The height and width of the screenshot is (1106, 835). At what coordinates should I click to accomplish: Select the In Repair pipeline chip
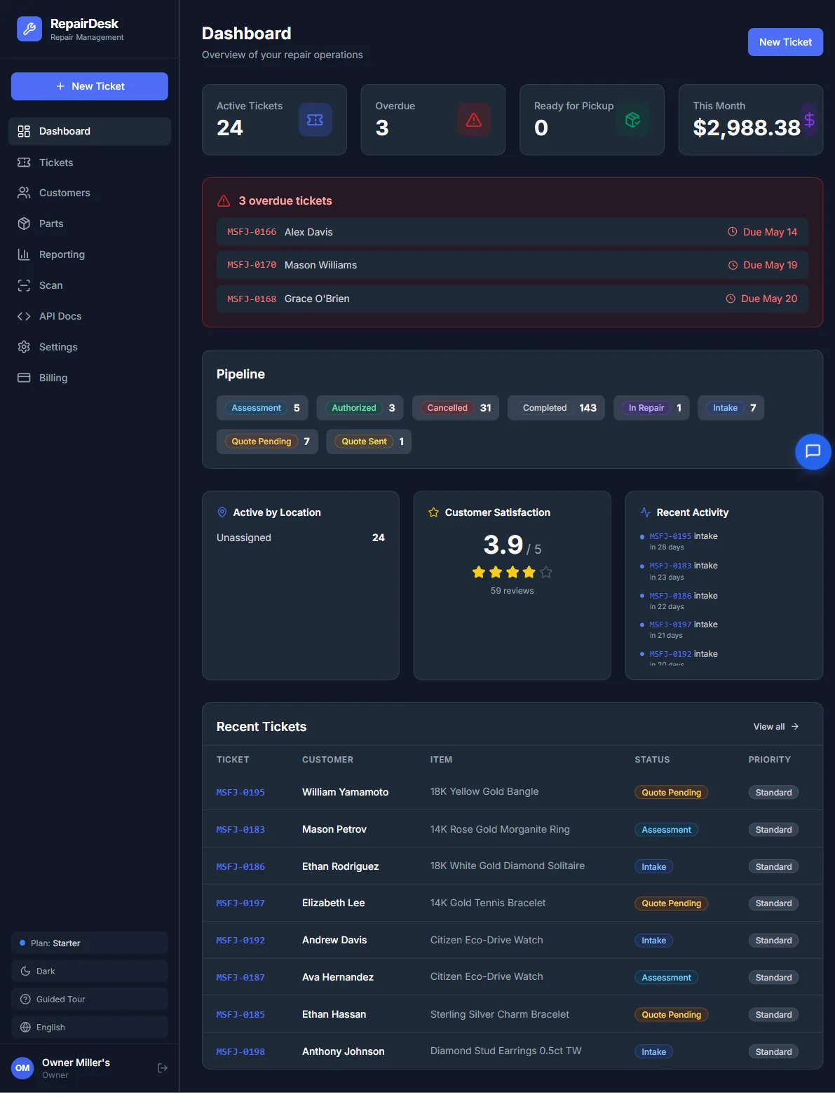point(651,408)
